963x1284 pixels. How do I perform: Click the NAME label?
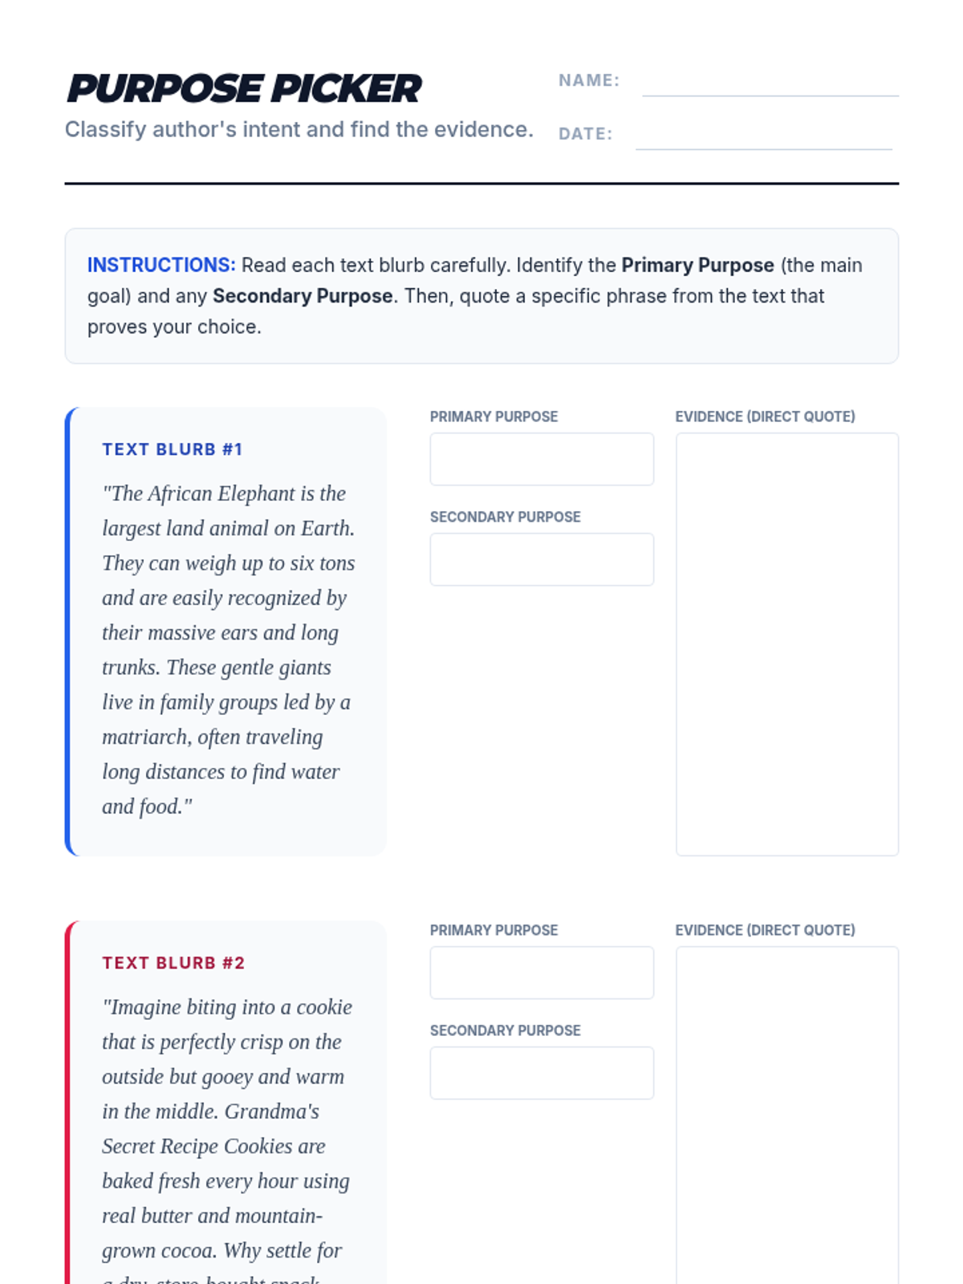click(x=589, y=80)
